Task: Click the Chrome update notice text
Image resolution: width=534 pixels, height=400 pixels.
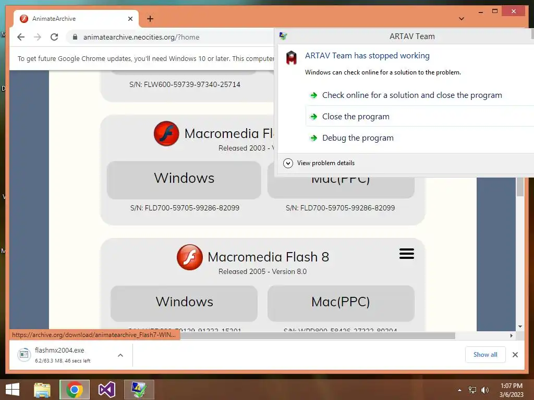Action: (146, 58)
